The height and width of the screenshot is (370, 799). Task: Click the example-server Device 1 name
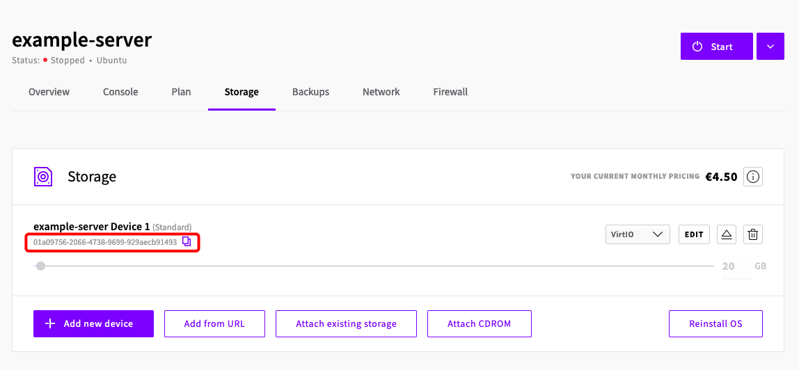pos(92,226)
